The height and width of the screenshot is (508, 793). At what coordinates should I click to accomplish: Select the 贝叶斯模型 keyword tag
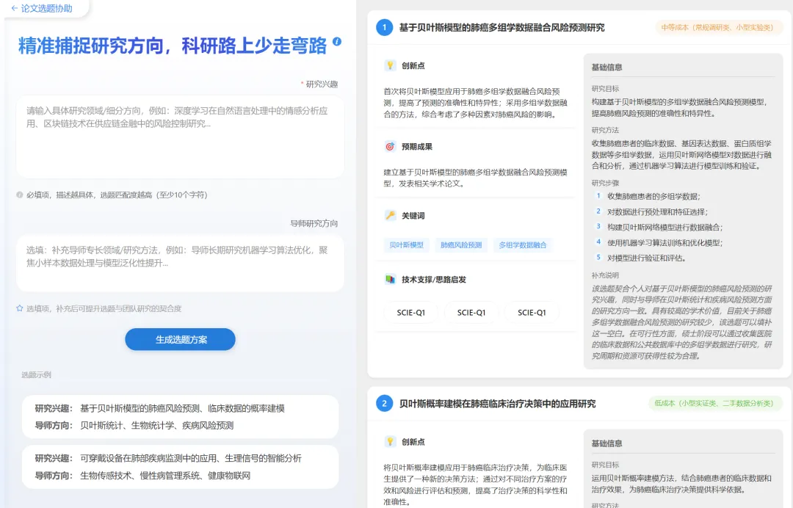pos(406,245)
